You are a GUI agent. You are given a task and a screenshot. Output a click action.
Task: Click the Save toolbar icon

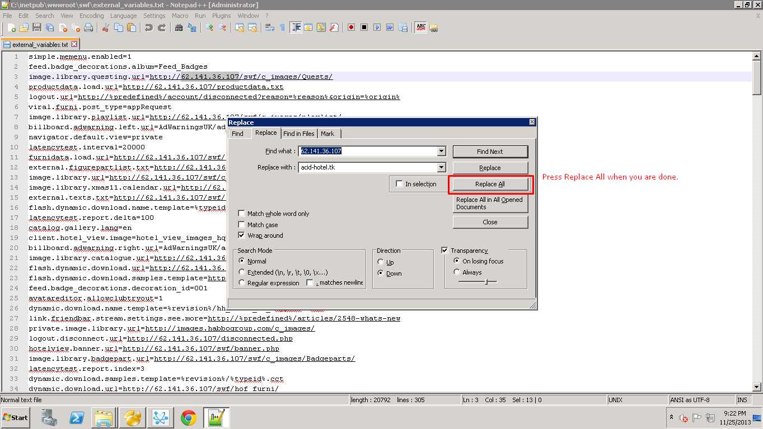(37, 27)
